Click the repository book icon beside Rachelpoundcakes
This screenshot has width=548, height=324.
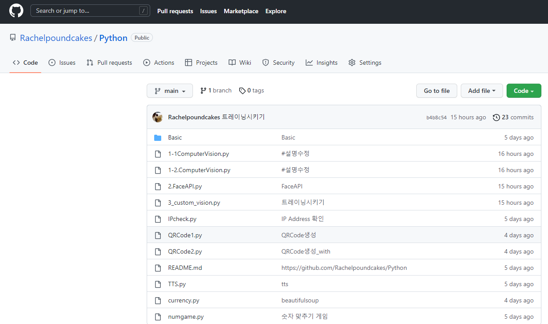pos(13,38)
